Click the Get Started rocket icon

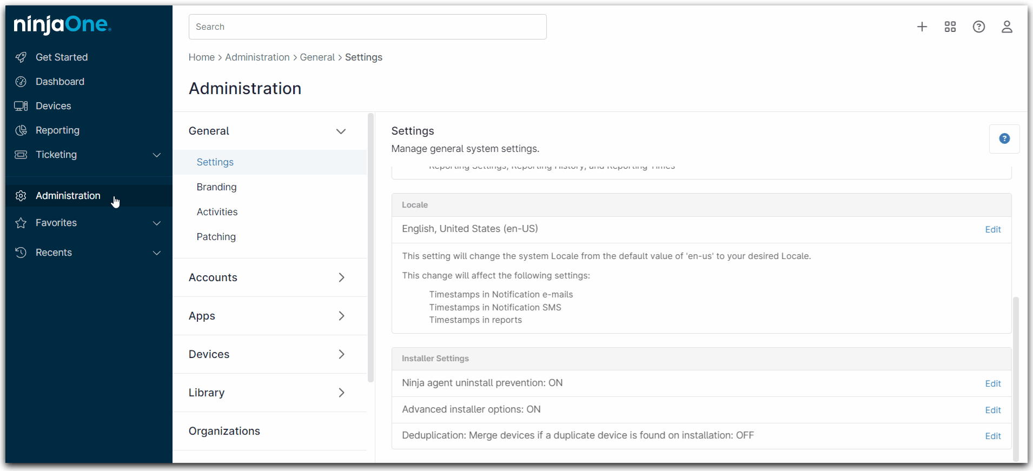pyautogui.click(x=21, y=57)
